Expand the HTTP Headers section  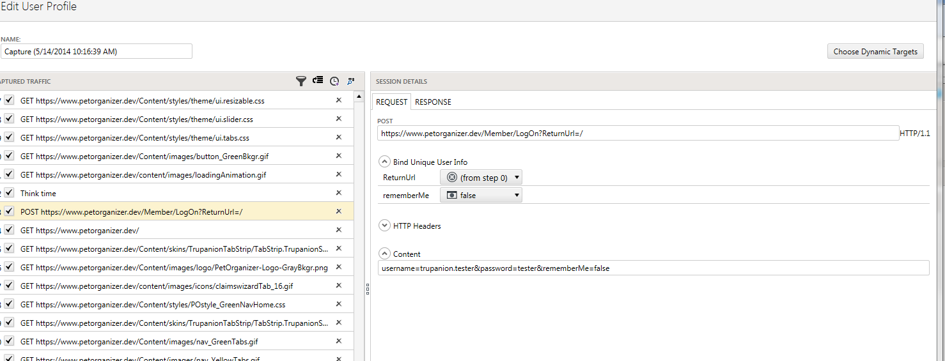(385, 226)
